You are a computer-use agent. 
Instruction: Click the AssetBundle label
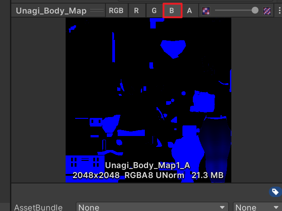(x=38, y=207)
